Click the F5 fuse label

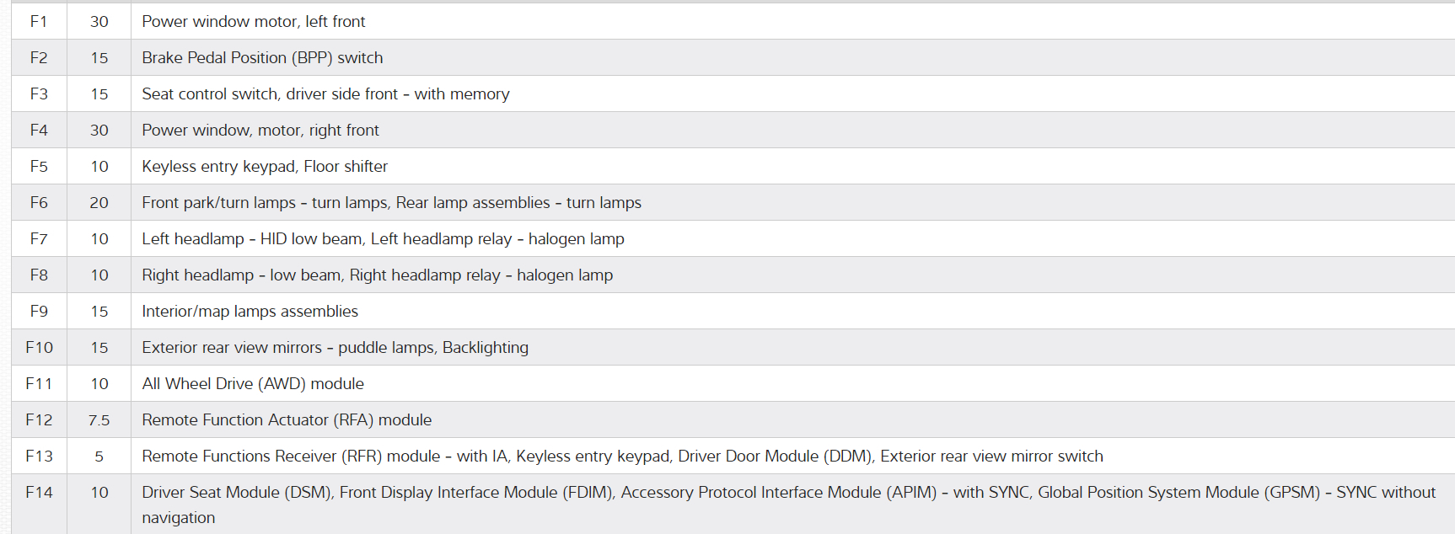click(39, 167)
